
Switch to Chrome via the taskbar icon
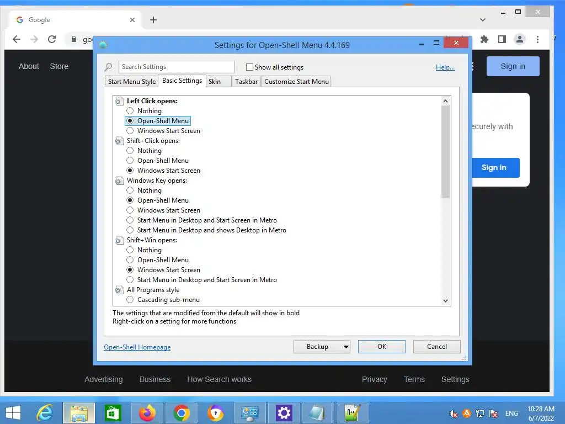click(x=181, y=413)
